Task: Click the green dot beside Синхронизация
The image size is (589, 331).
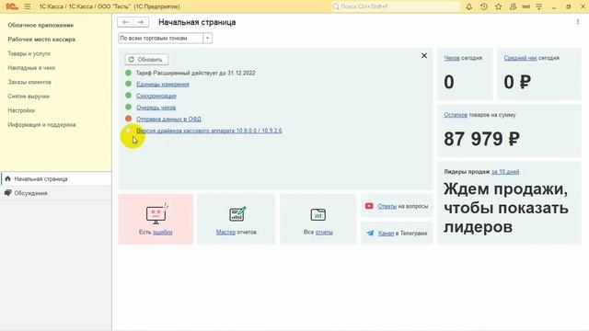Action: tap(129, 96)
